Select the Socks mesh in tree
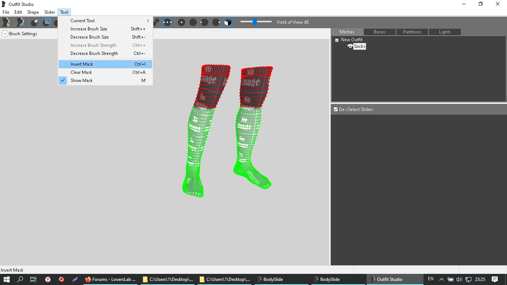This screenshot has width=507, height=285. click(x=360, y=46)
